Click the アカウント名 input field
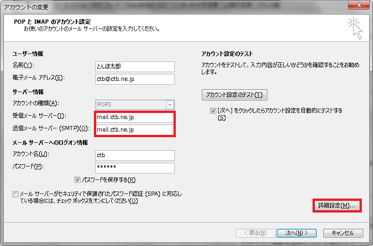Screen dimensions: 373x246 (135, 155)
